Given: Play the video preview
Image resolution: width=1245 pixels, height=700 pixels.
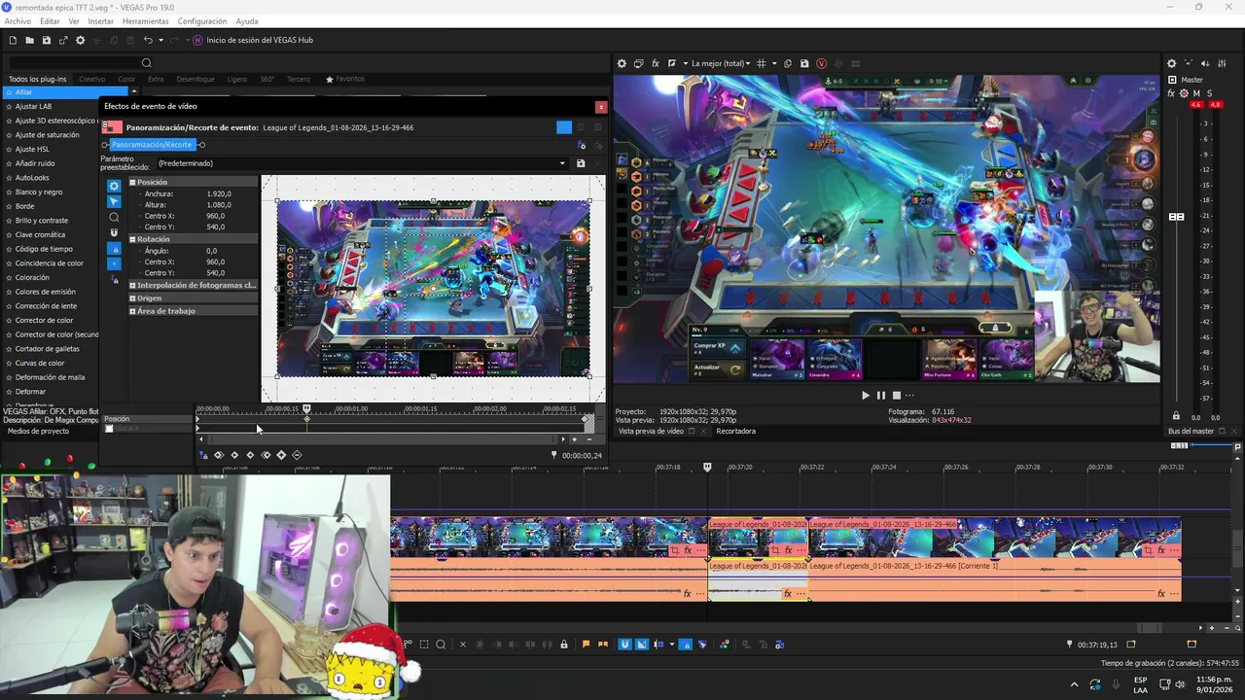Looking at the screenshot, I should [866, 395].
